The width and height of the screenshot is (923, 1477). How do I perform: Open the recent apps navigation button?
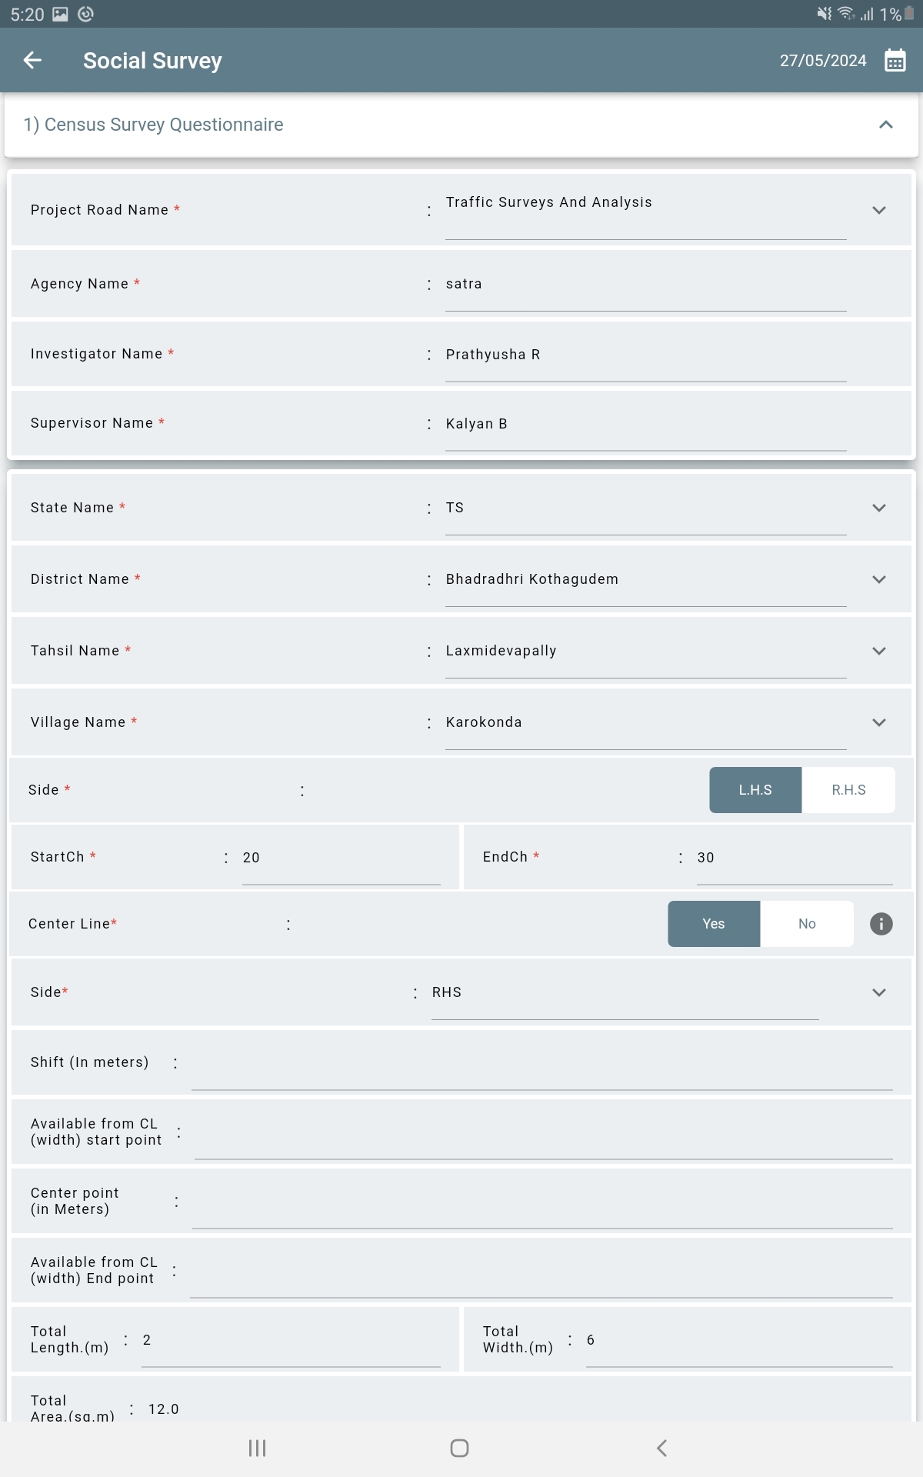tap(257, 1449)
